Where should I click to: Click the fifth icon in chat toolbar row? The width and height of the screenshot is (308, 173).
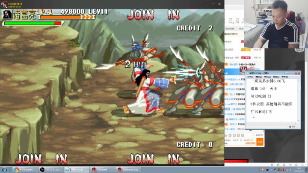pyautogui.click(x=243, y=135)
